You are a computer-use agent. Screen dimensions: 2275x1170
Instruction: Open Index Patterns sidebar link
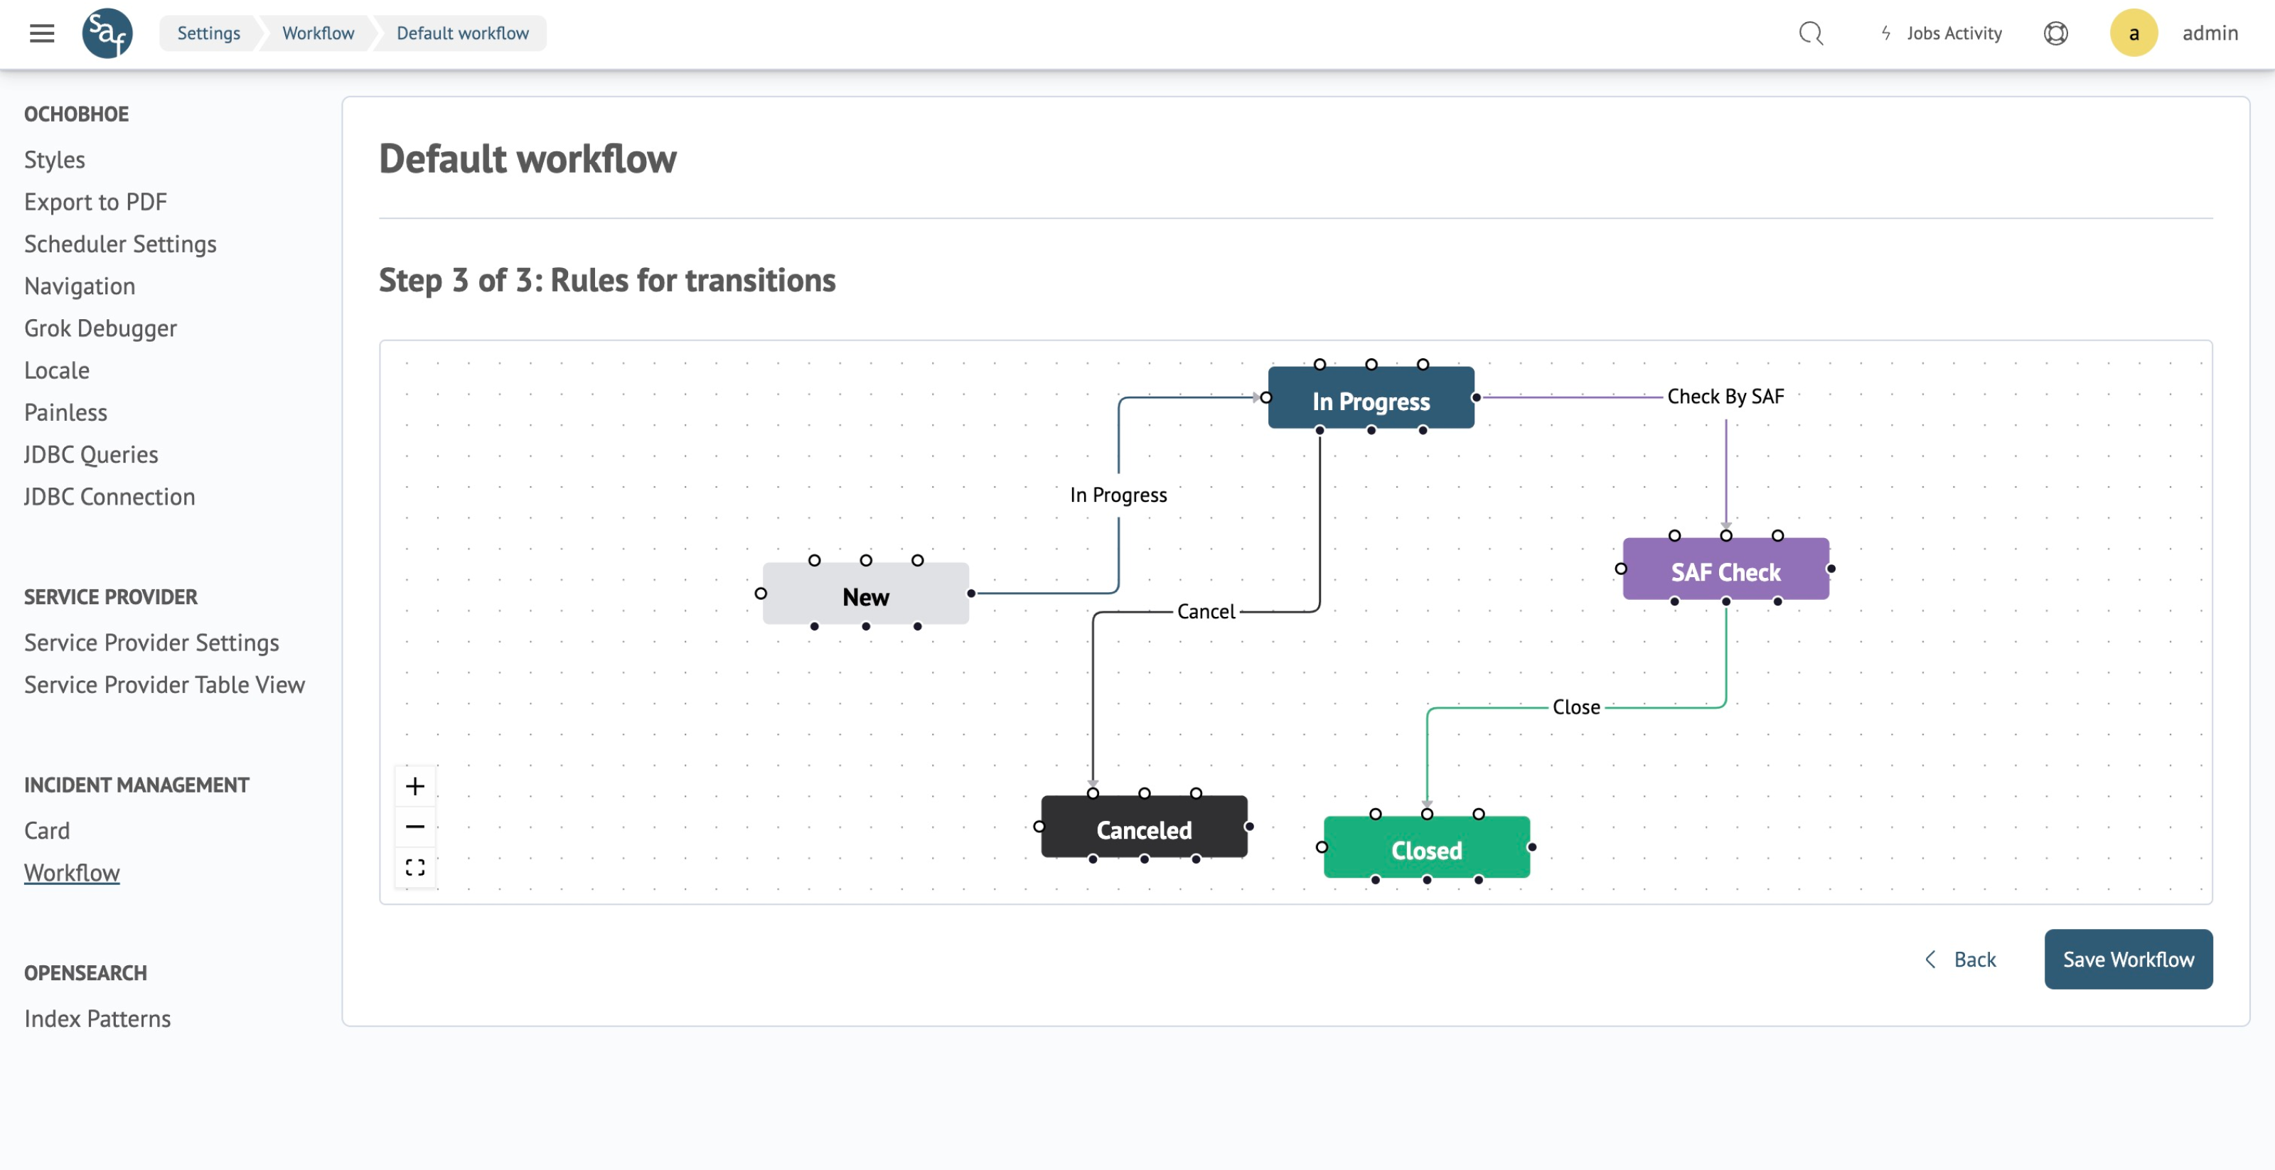click(97, 1018)
